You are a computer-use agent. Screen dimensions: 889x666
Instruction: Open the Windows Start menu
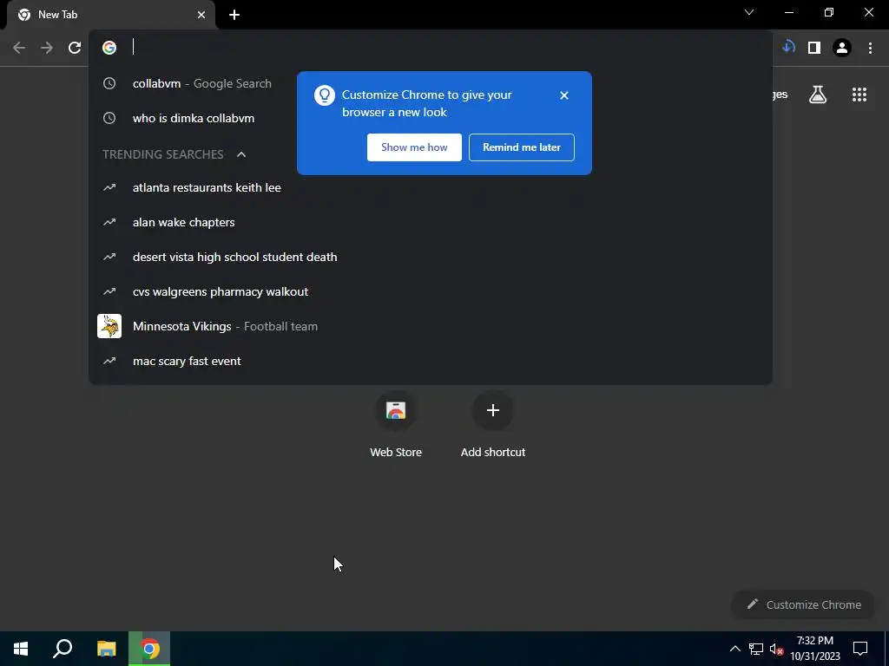coord(21,649)
